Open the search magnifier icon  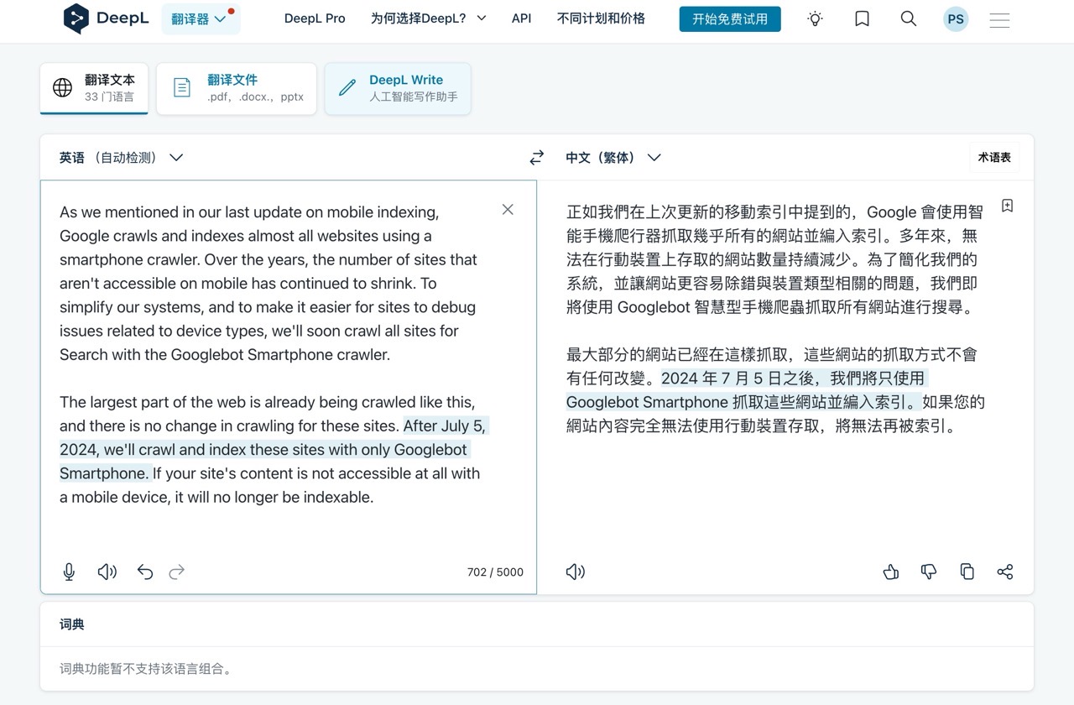point(908,18)
